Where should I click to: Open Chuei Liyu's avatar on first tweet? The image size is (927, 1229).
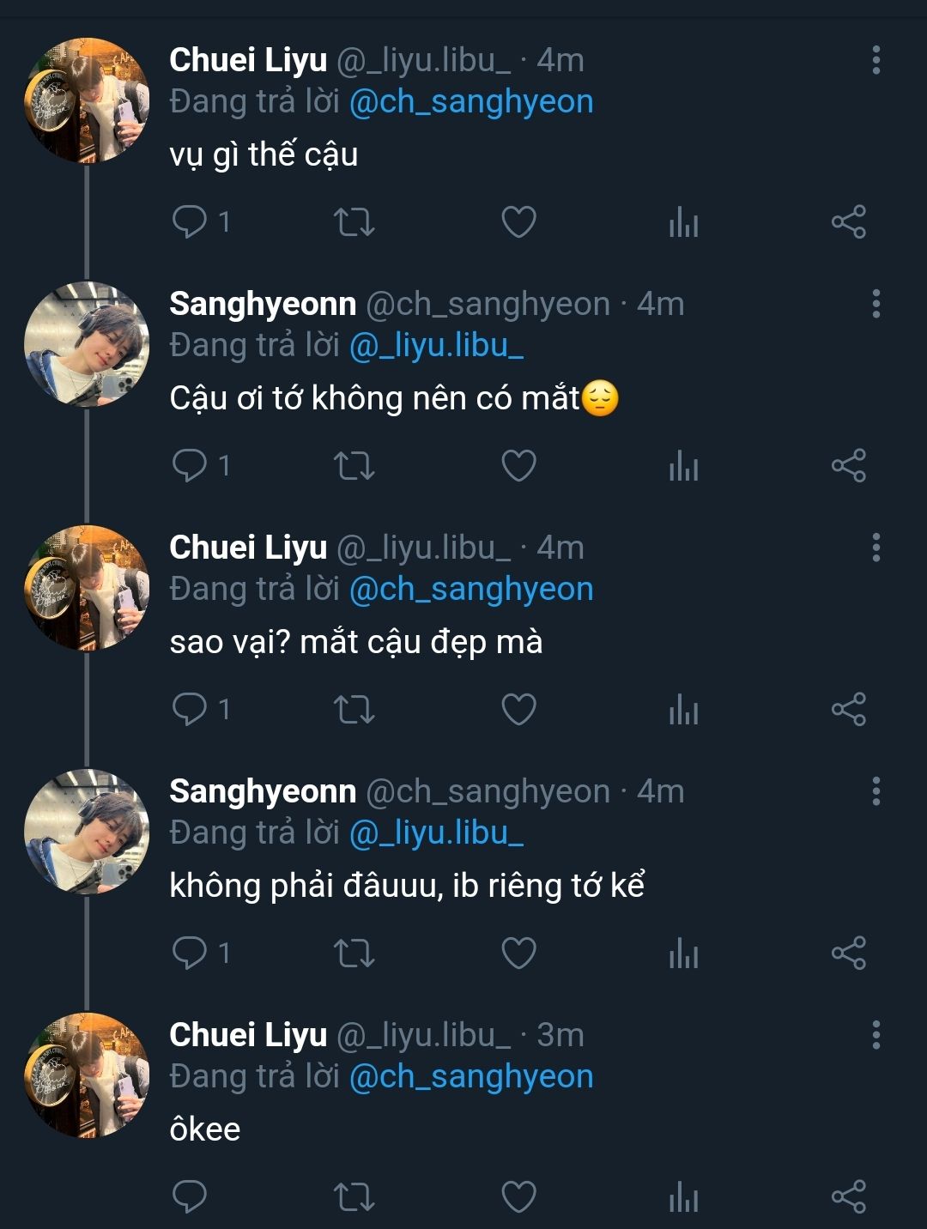86,100
